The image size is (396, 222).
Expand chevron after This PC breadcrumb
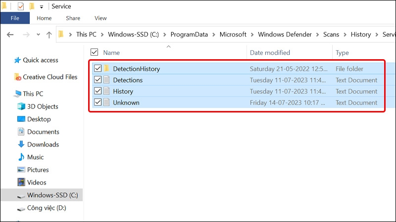pyautogui.click(x=102, y=35)
